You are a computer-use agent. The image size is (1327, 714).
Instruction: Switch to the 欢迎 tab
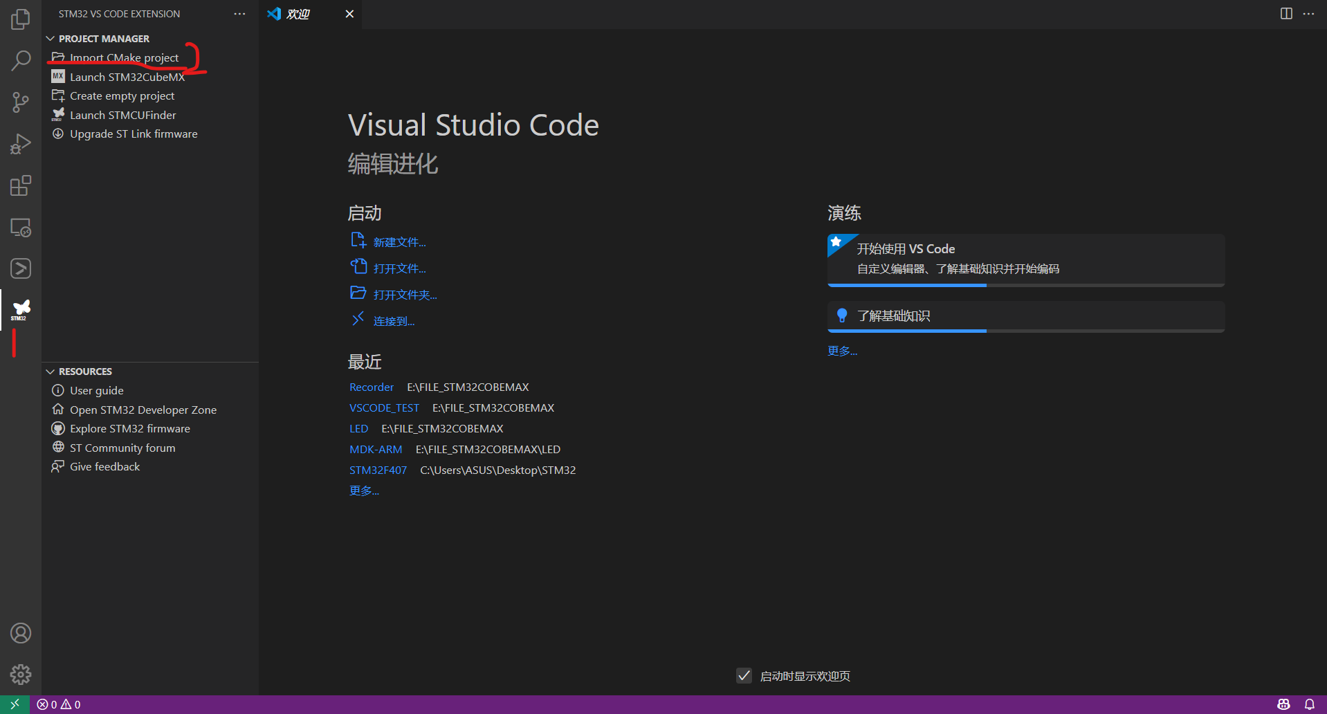coord(299,14)
